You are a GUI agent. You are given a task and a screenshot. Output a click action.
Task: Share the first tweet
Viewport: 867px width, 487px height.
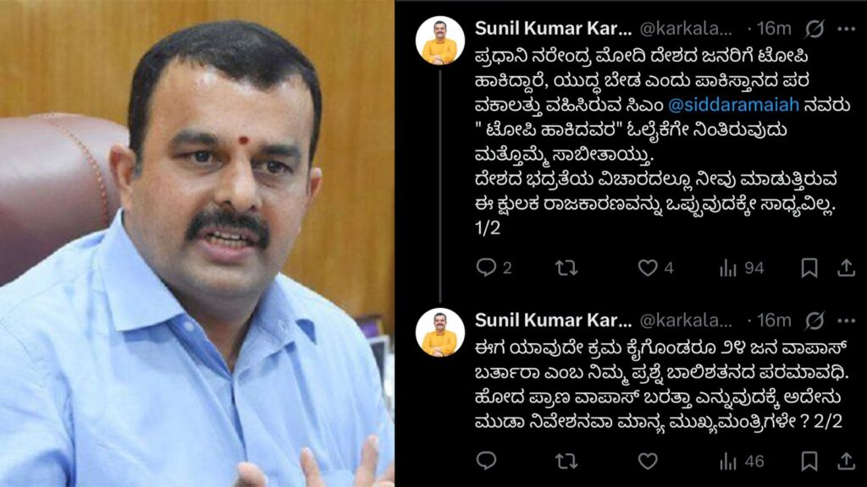pos(846,268)
